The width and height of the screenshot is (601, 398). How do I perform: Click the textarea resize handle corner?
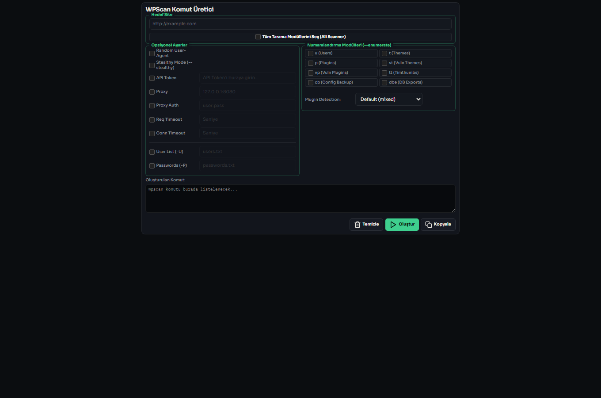pos(453,210)
